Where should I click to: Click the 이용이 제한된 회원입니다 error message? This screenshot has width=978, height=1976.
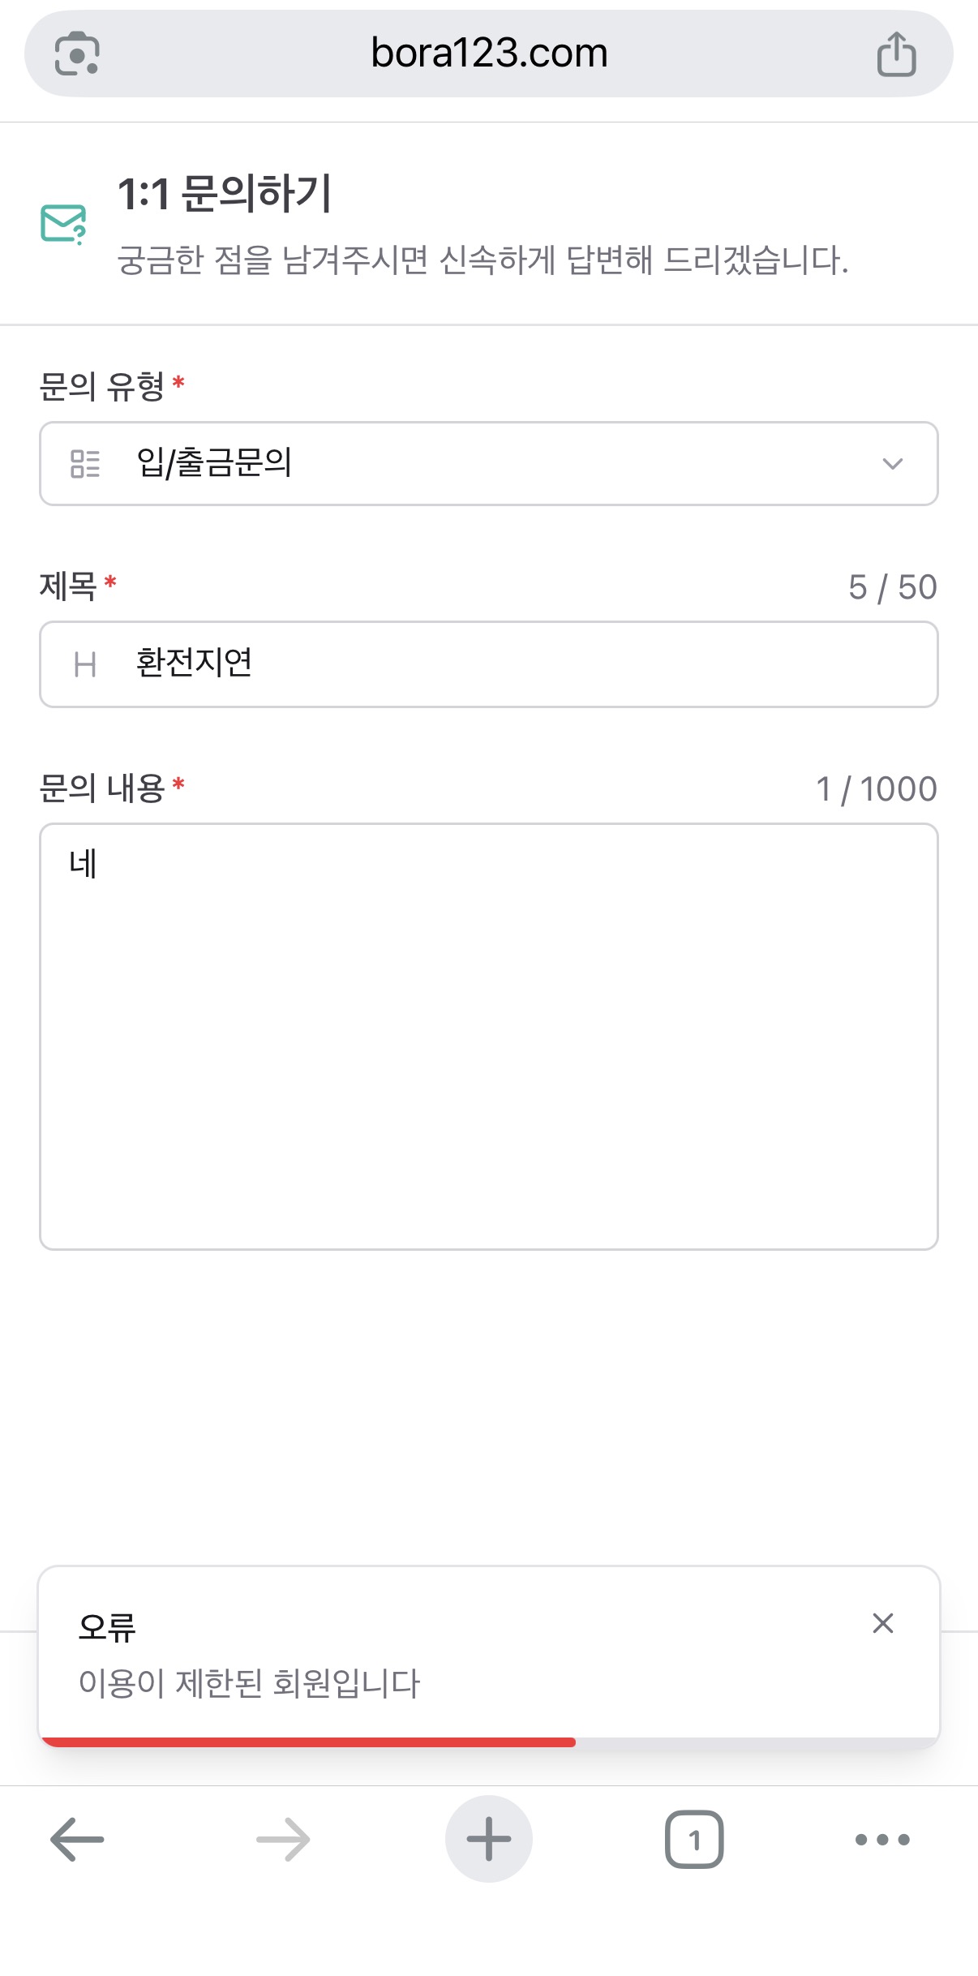tap(249, 1683)
